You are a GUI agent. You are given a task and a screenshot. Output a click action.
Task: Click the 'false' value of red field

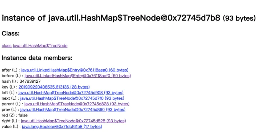(23, 115)
